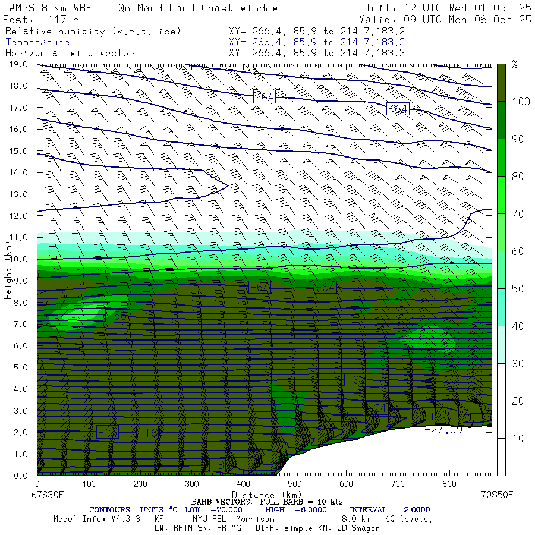
Task: Click the 70–80% bright green legend band
Action: coord(501,195)
